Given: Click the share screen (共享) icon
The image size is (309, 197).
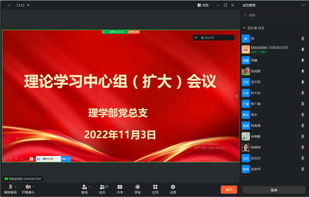Looking at the screenshot, I should coord(120,187).
